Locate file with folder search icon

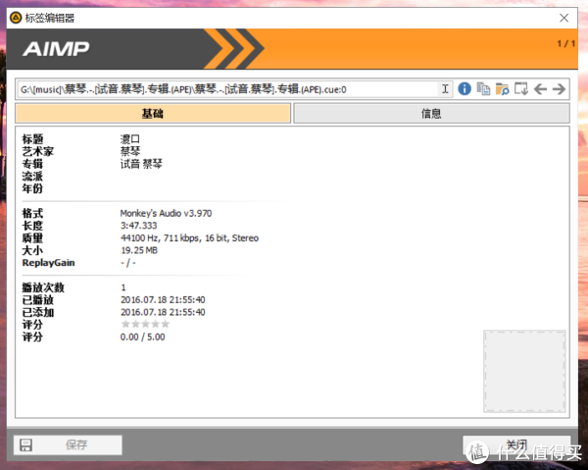click(x=502, y=89)
